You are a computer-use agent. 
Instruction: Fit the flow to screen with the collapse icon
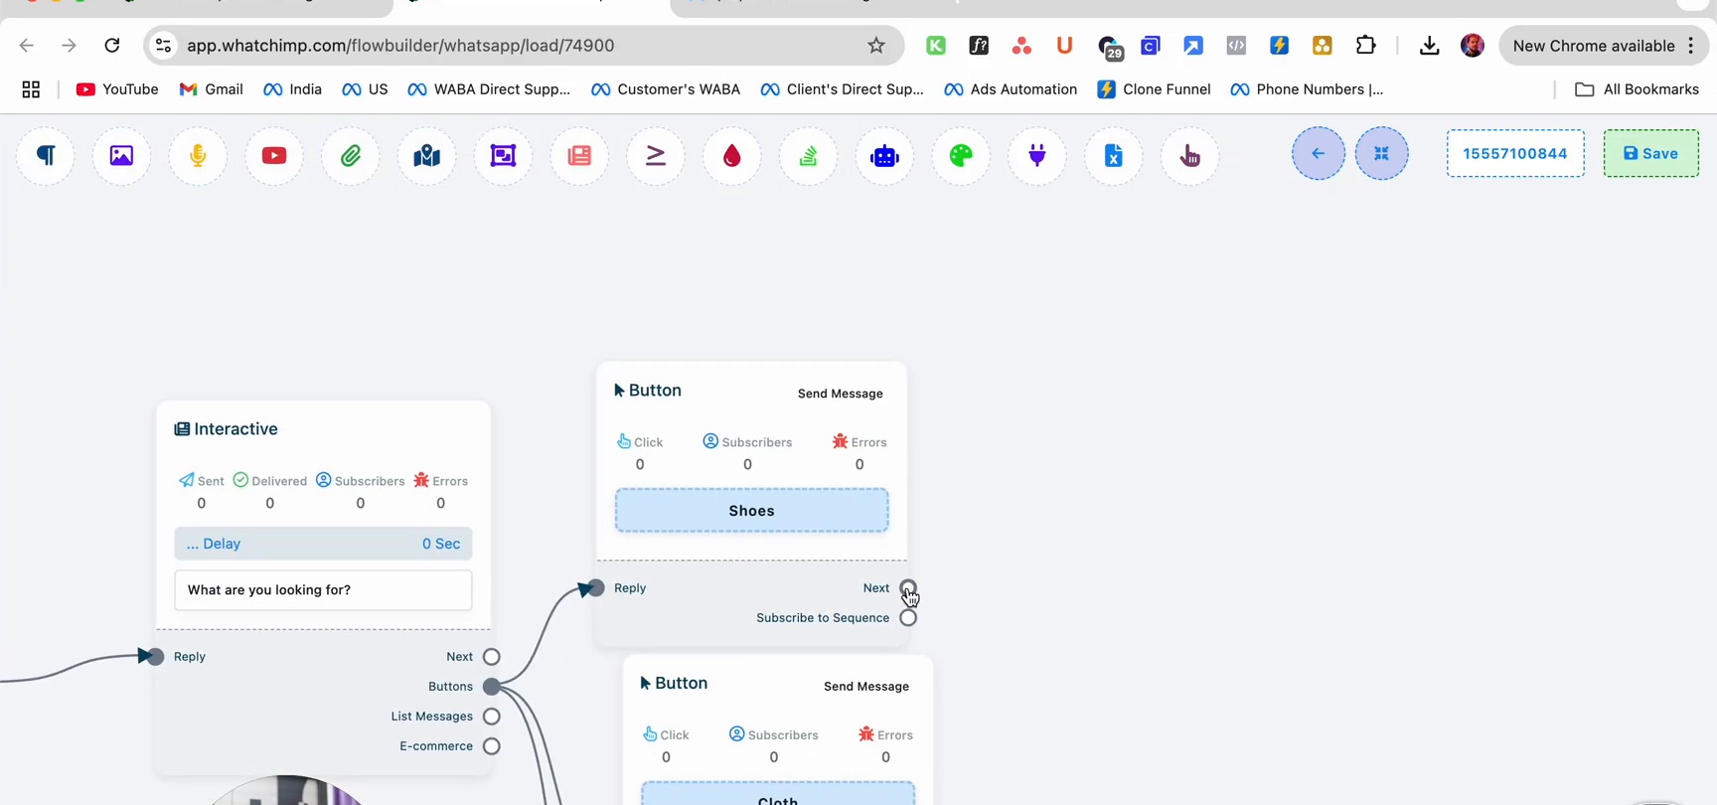pos(1382,153)
